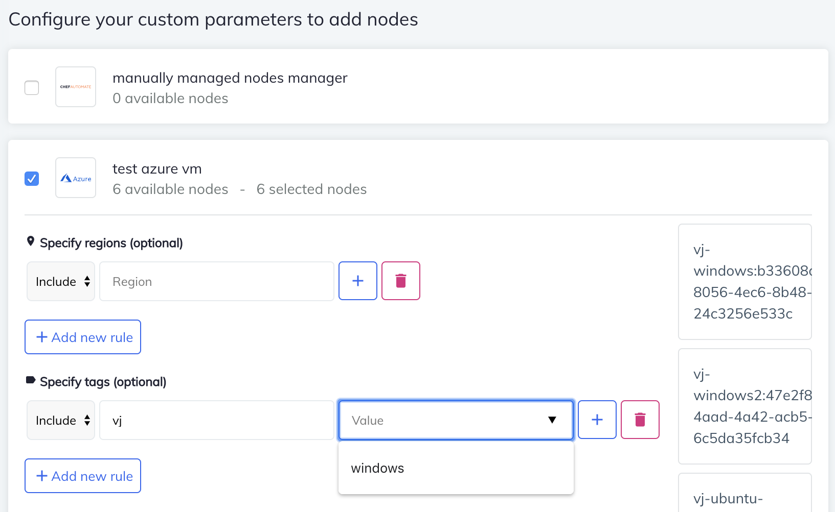Click the Region input field

pos(216,281)
